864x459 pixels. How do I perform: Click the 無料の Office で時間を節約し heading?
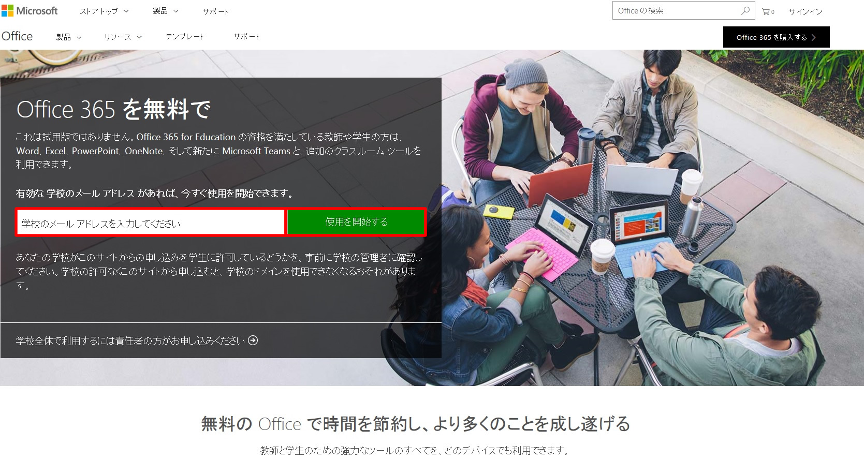click(x=416, y=424)
